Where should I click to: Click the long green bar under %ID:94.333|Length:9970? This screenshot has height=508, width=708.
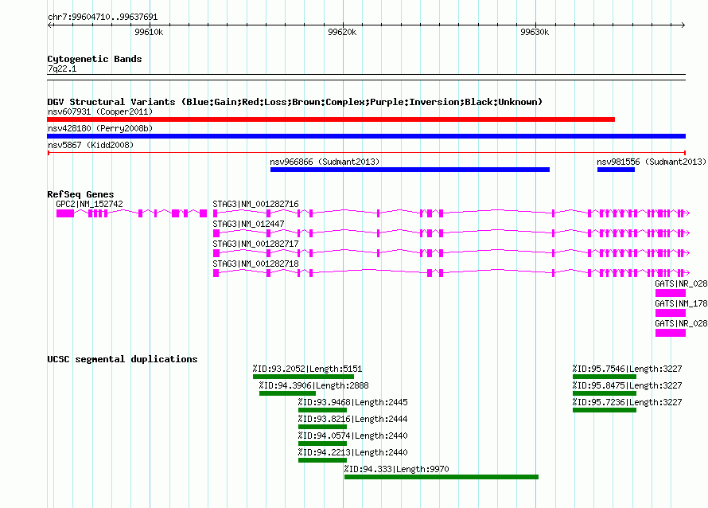pos(442,477)
